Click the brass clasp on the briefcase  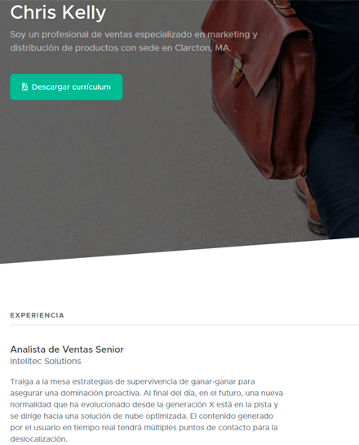coord(237,69)
